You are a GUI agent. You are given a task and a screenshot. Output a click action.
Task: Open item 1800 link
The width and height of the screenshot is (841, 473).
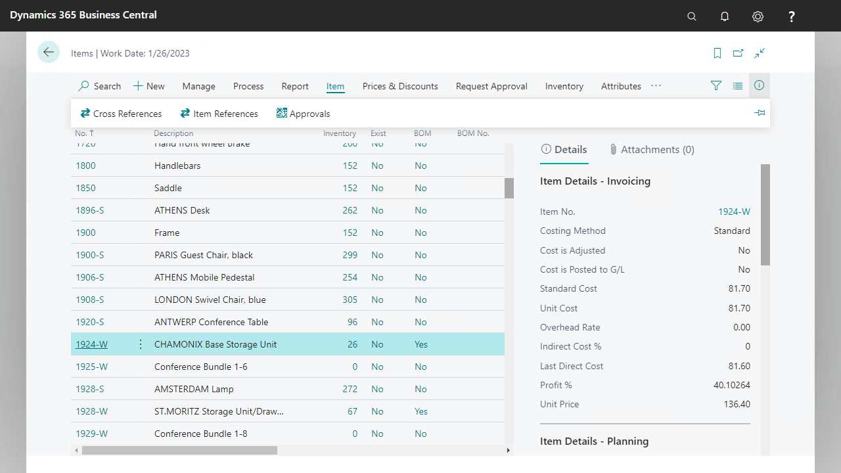point(85,166)
